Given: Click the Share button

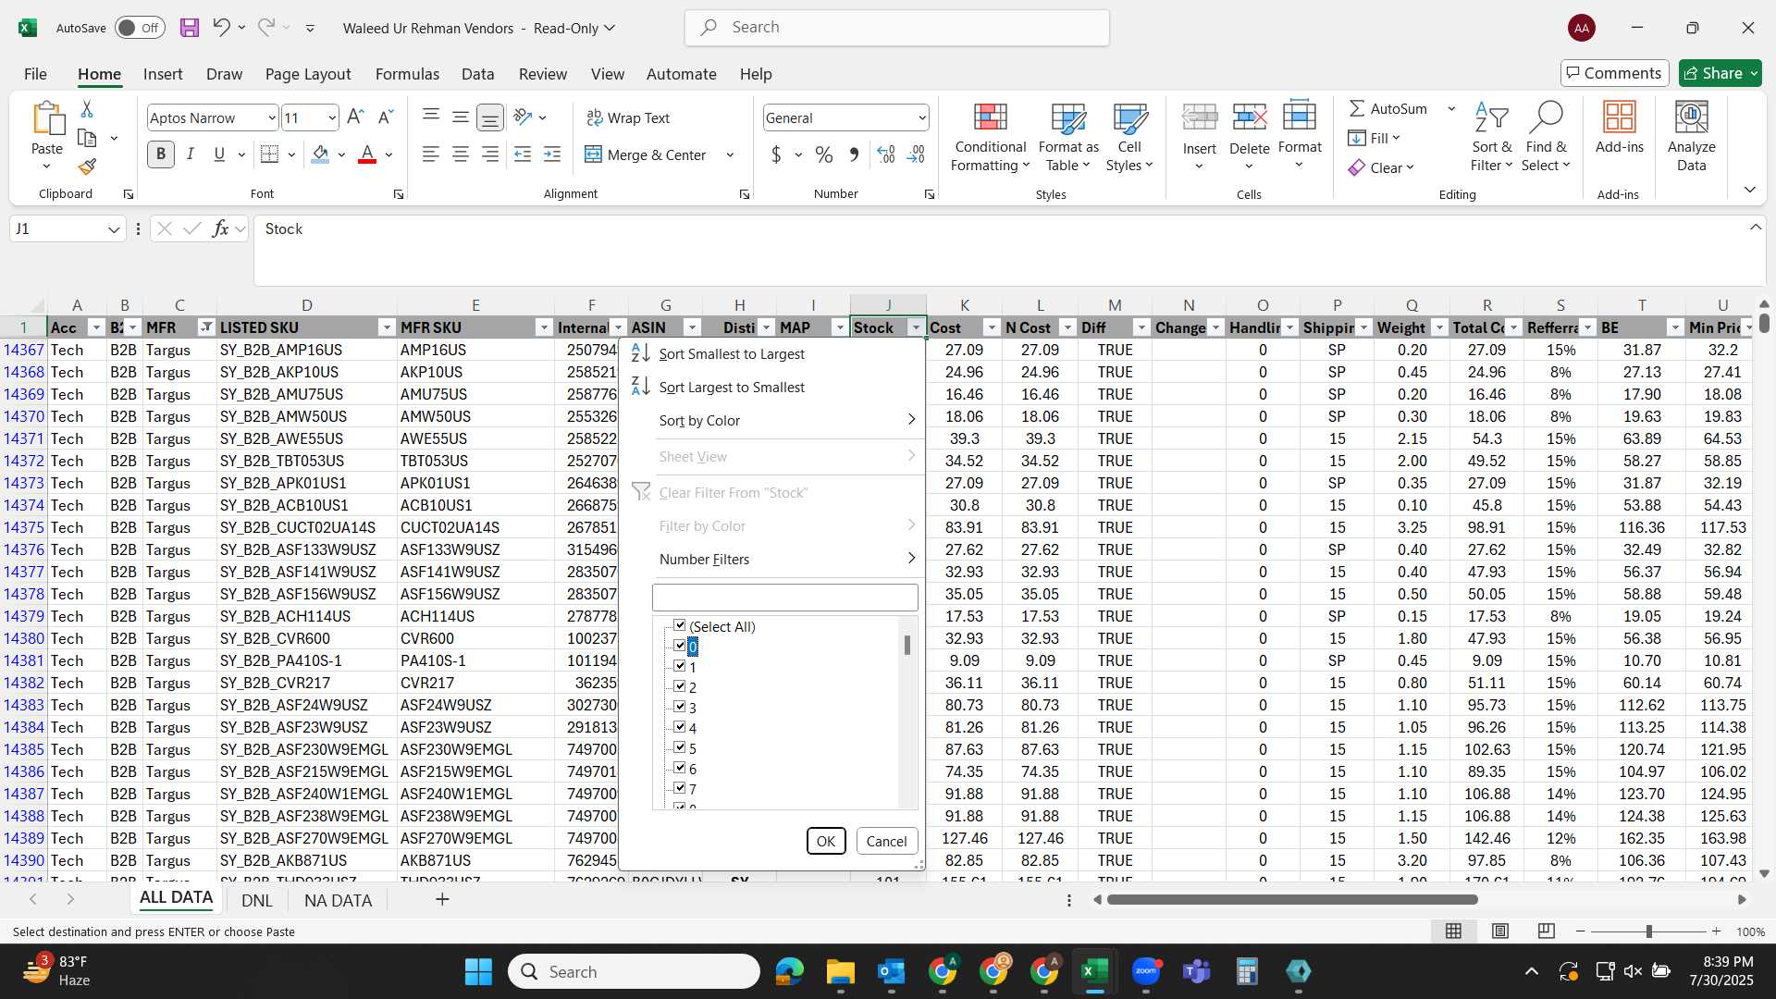Looking at the screenshot, I should click(x=1720, y=73).
